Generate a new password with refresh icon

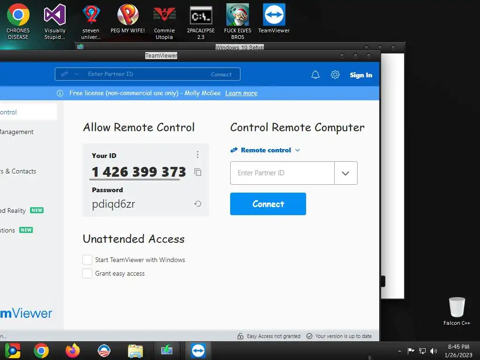[198, 203]
